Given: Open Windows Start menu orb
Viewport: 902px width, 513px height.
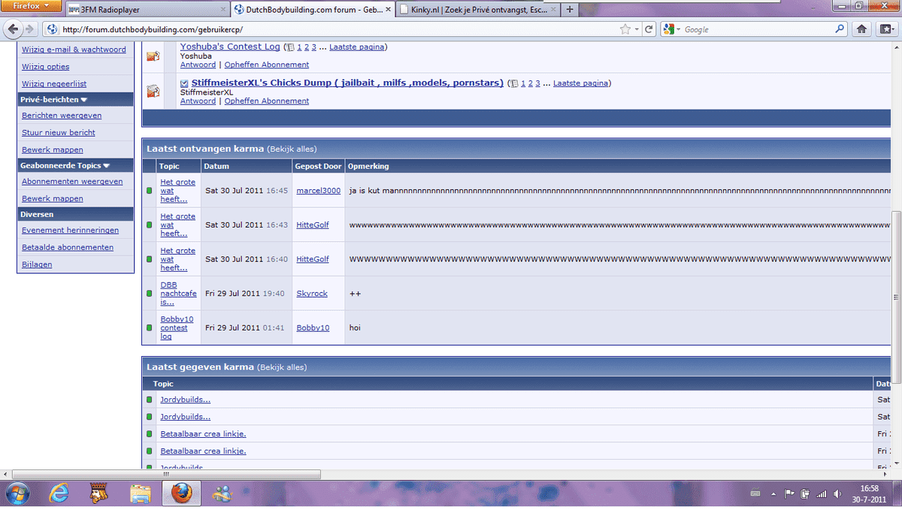Looking at the screenshot, I should tap(18, 493).
